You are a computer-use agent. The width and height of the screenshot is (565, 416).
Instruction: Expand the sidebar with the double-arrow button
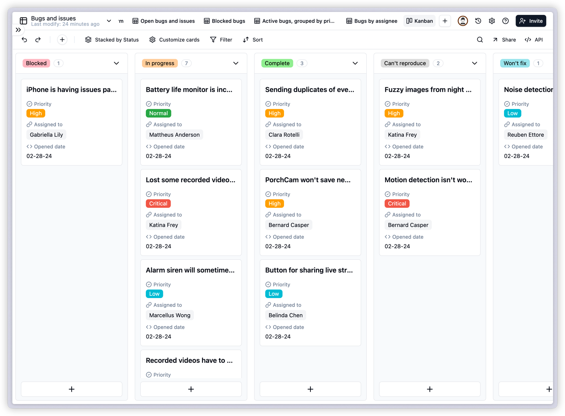[x=18, y=30]
